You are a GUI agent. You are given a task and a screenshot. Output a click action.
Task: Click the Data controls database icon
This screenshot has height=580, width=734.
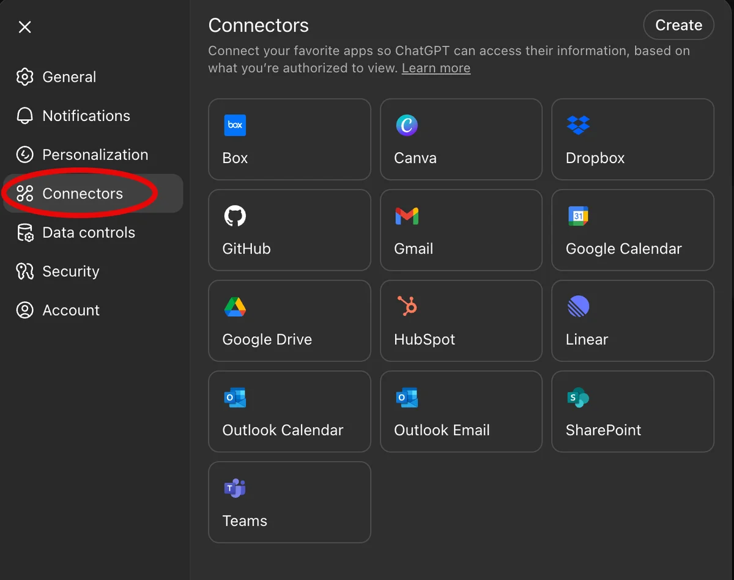24,233
